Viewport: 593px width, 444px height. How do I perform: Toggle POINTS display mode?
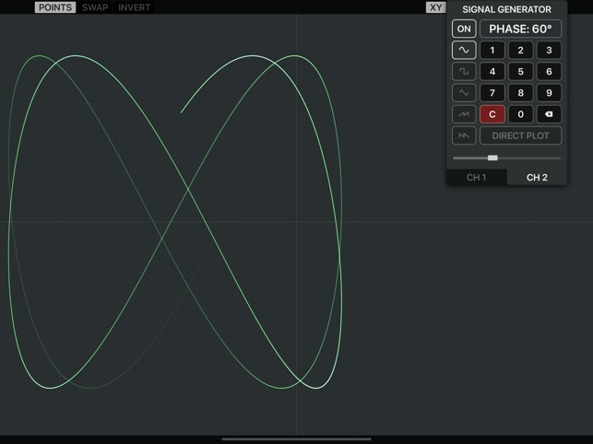55,7
